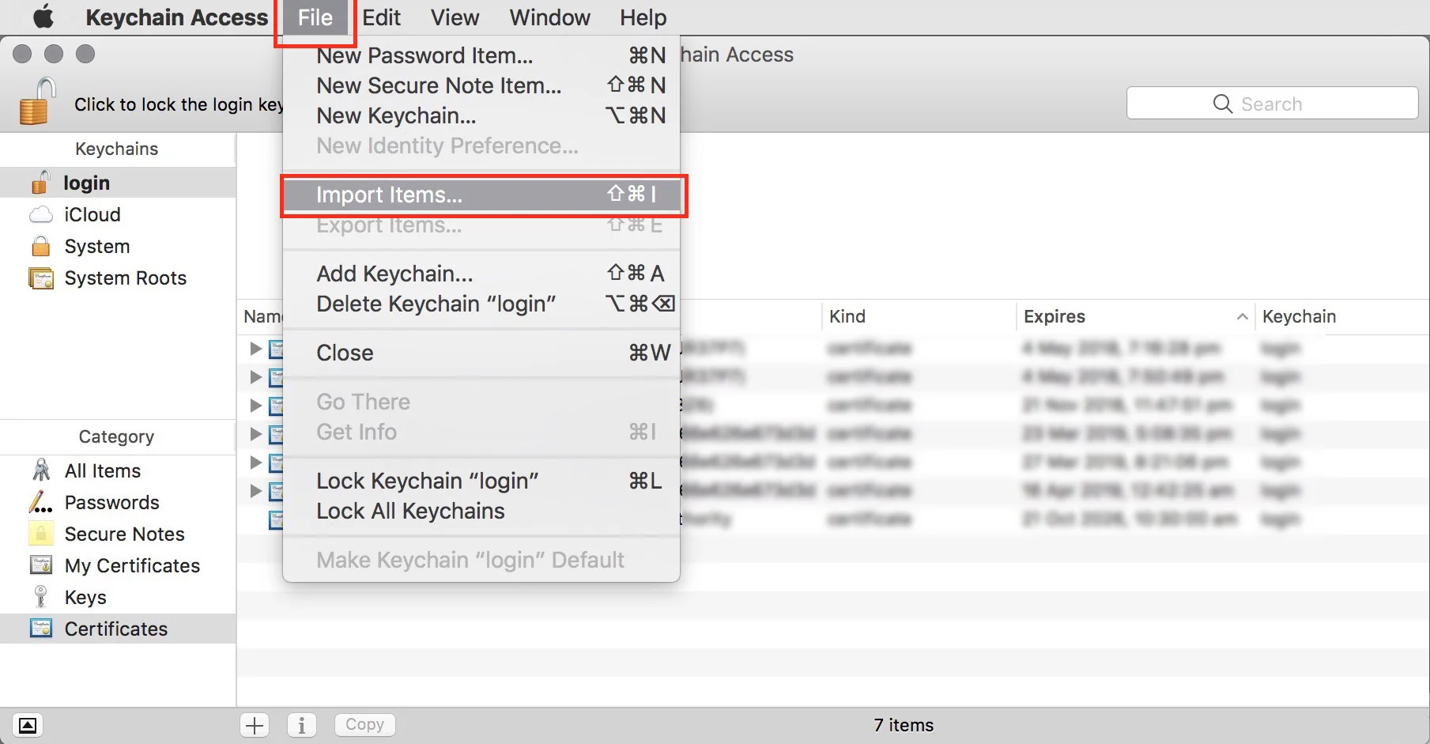Expand the first certificate row
The width and height of the screenshot is (1430, 744).
(x=255, y=348)
